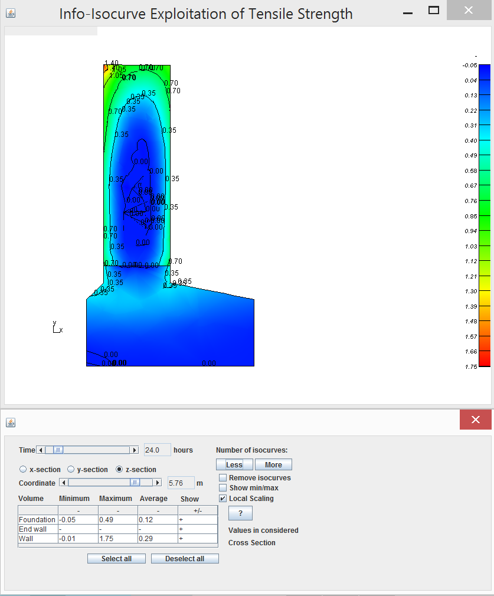The image size is (494, 596).
Task: Enable the Remove isocurves checkbox
Action: tap(223, 477)
